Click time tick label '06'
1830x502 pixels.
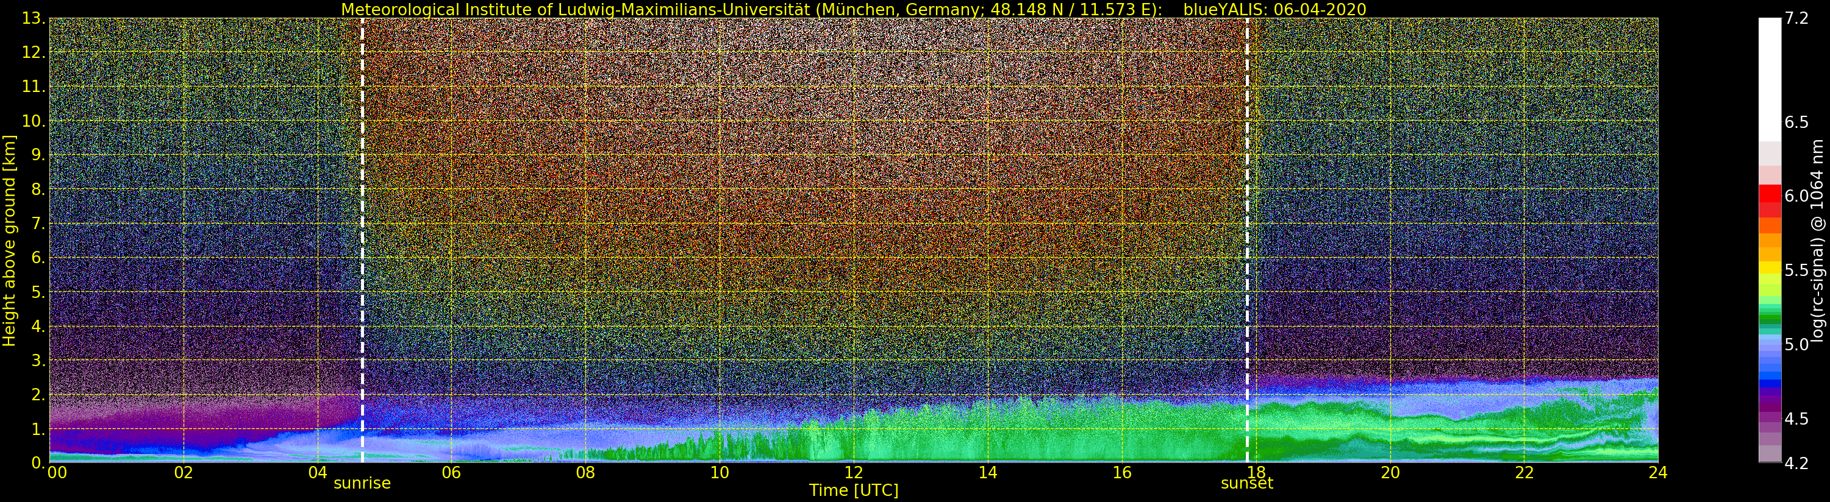pos(451,473)
